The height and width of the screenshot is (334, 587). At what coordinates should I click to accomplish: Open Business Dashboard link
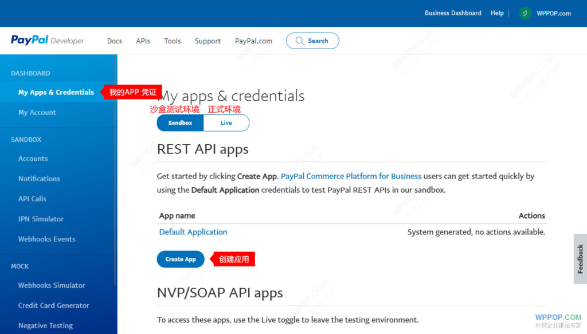click(x=453, y=13)
